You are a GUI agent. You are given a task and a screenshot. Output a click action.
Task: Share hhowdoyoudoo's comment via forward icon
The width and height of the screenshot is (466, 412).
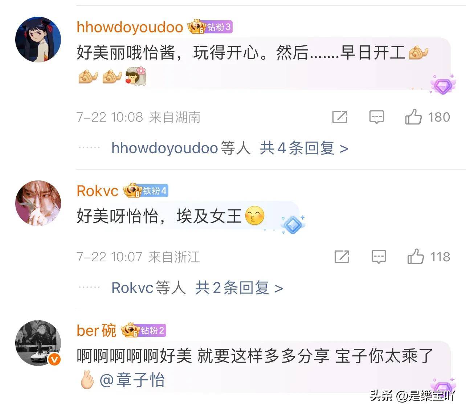tap(340, 117)
